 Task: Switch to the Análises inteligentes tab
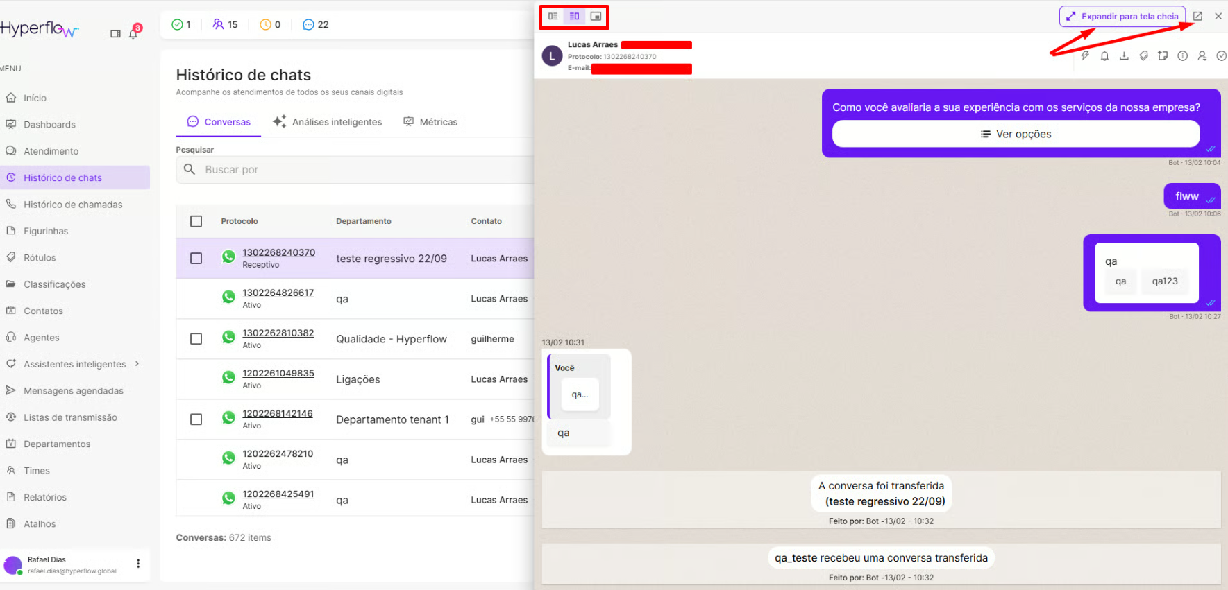[x=328, y=122]
